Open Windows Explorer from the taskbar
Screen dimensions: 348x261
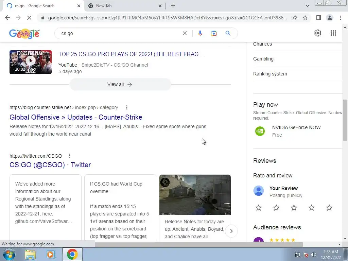pyautogui.click(x=30, y=255)
